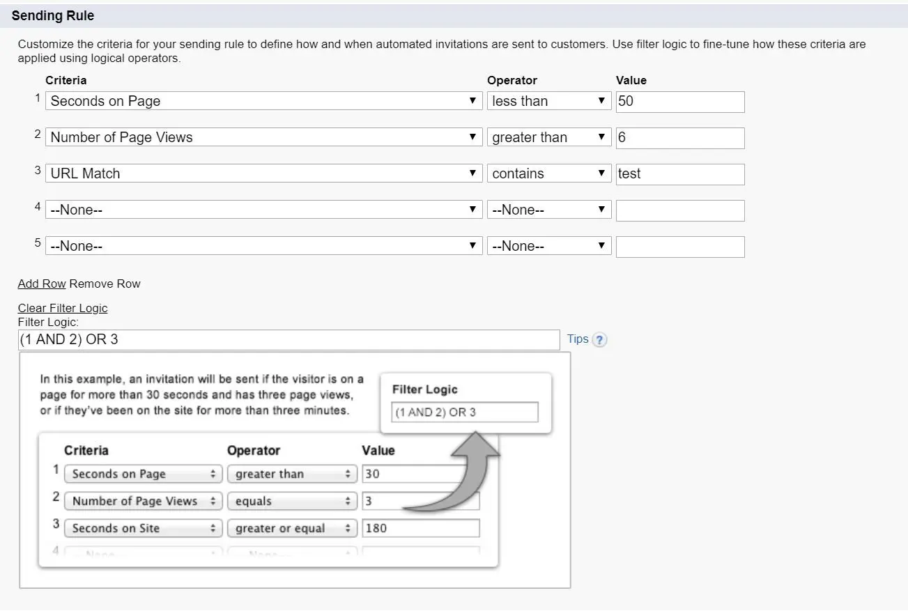The width and height of the screenshot is (908, 611).
Task: Click the 'Filter Logic:' label
Action: (49, 323)
